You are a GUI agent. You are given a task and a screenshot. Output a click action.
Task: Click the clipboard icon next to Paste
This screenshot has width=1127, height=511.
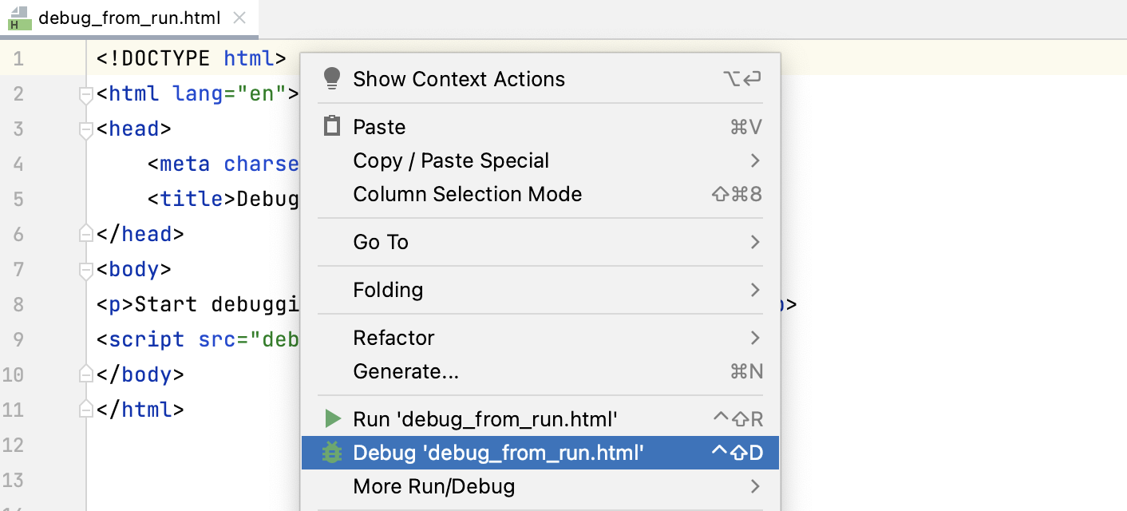(332, 125)
